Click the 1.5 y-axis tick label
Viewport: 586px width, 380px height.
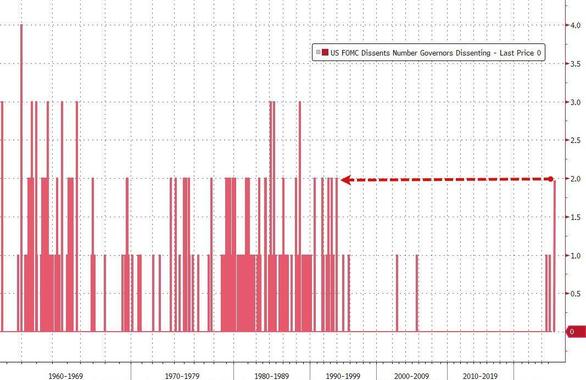tap(575, 217)
